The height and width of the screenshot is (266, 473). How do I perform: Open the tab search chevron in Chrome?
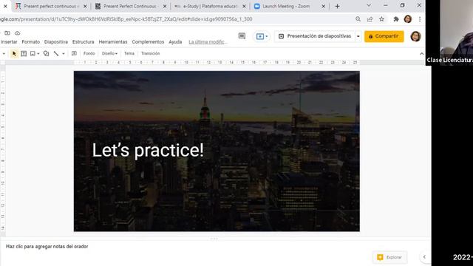[369, 5]
